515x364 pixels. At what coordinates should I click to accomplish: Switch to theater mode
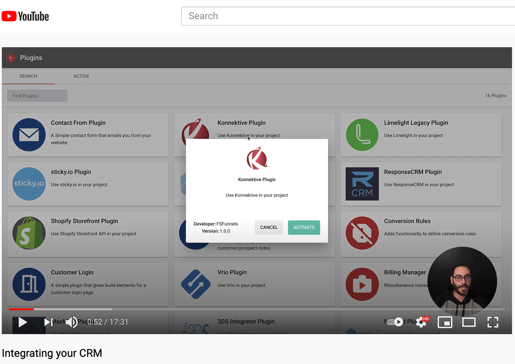pyautogui.click(x=469, y=322)
